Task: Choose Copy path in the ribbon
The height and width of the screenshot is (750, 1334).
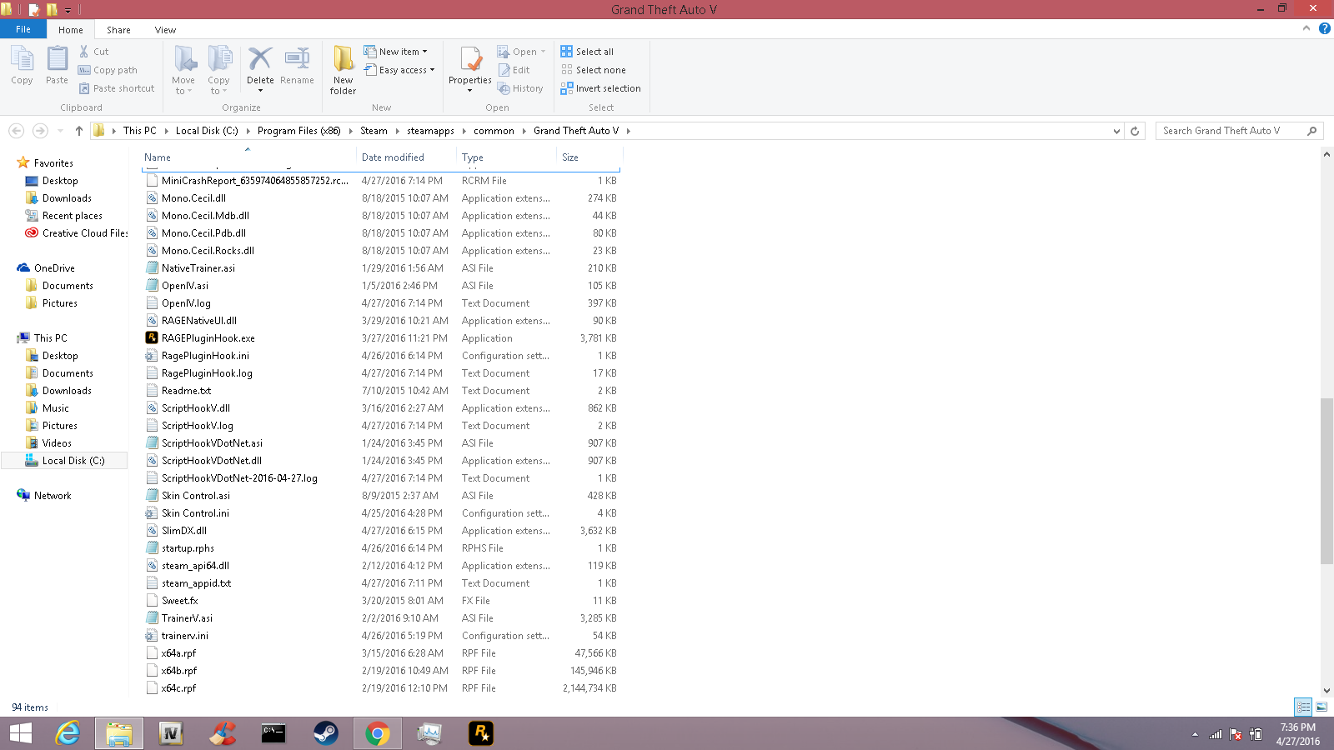Action: pyautogui.click(x=108, y=70)
